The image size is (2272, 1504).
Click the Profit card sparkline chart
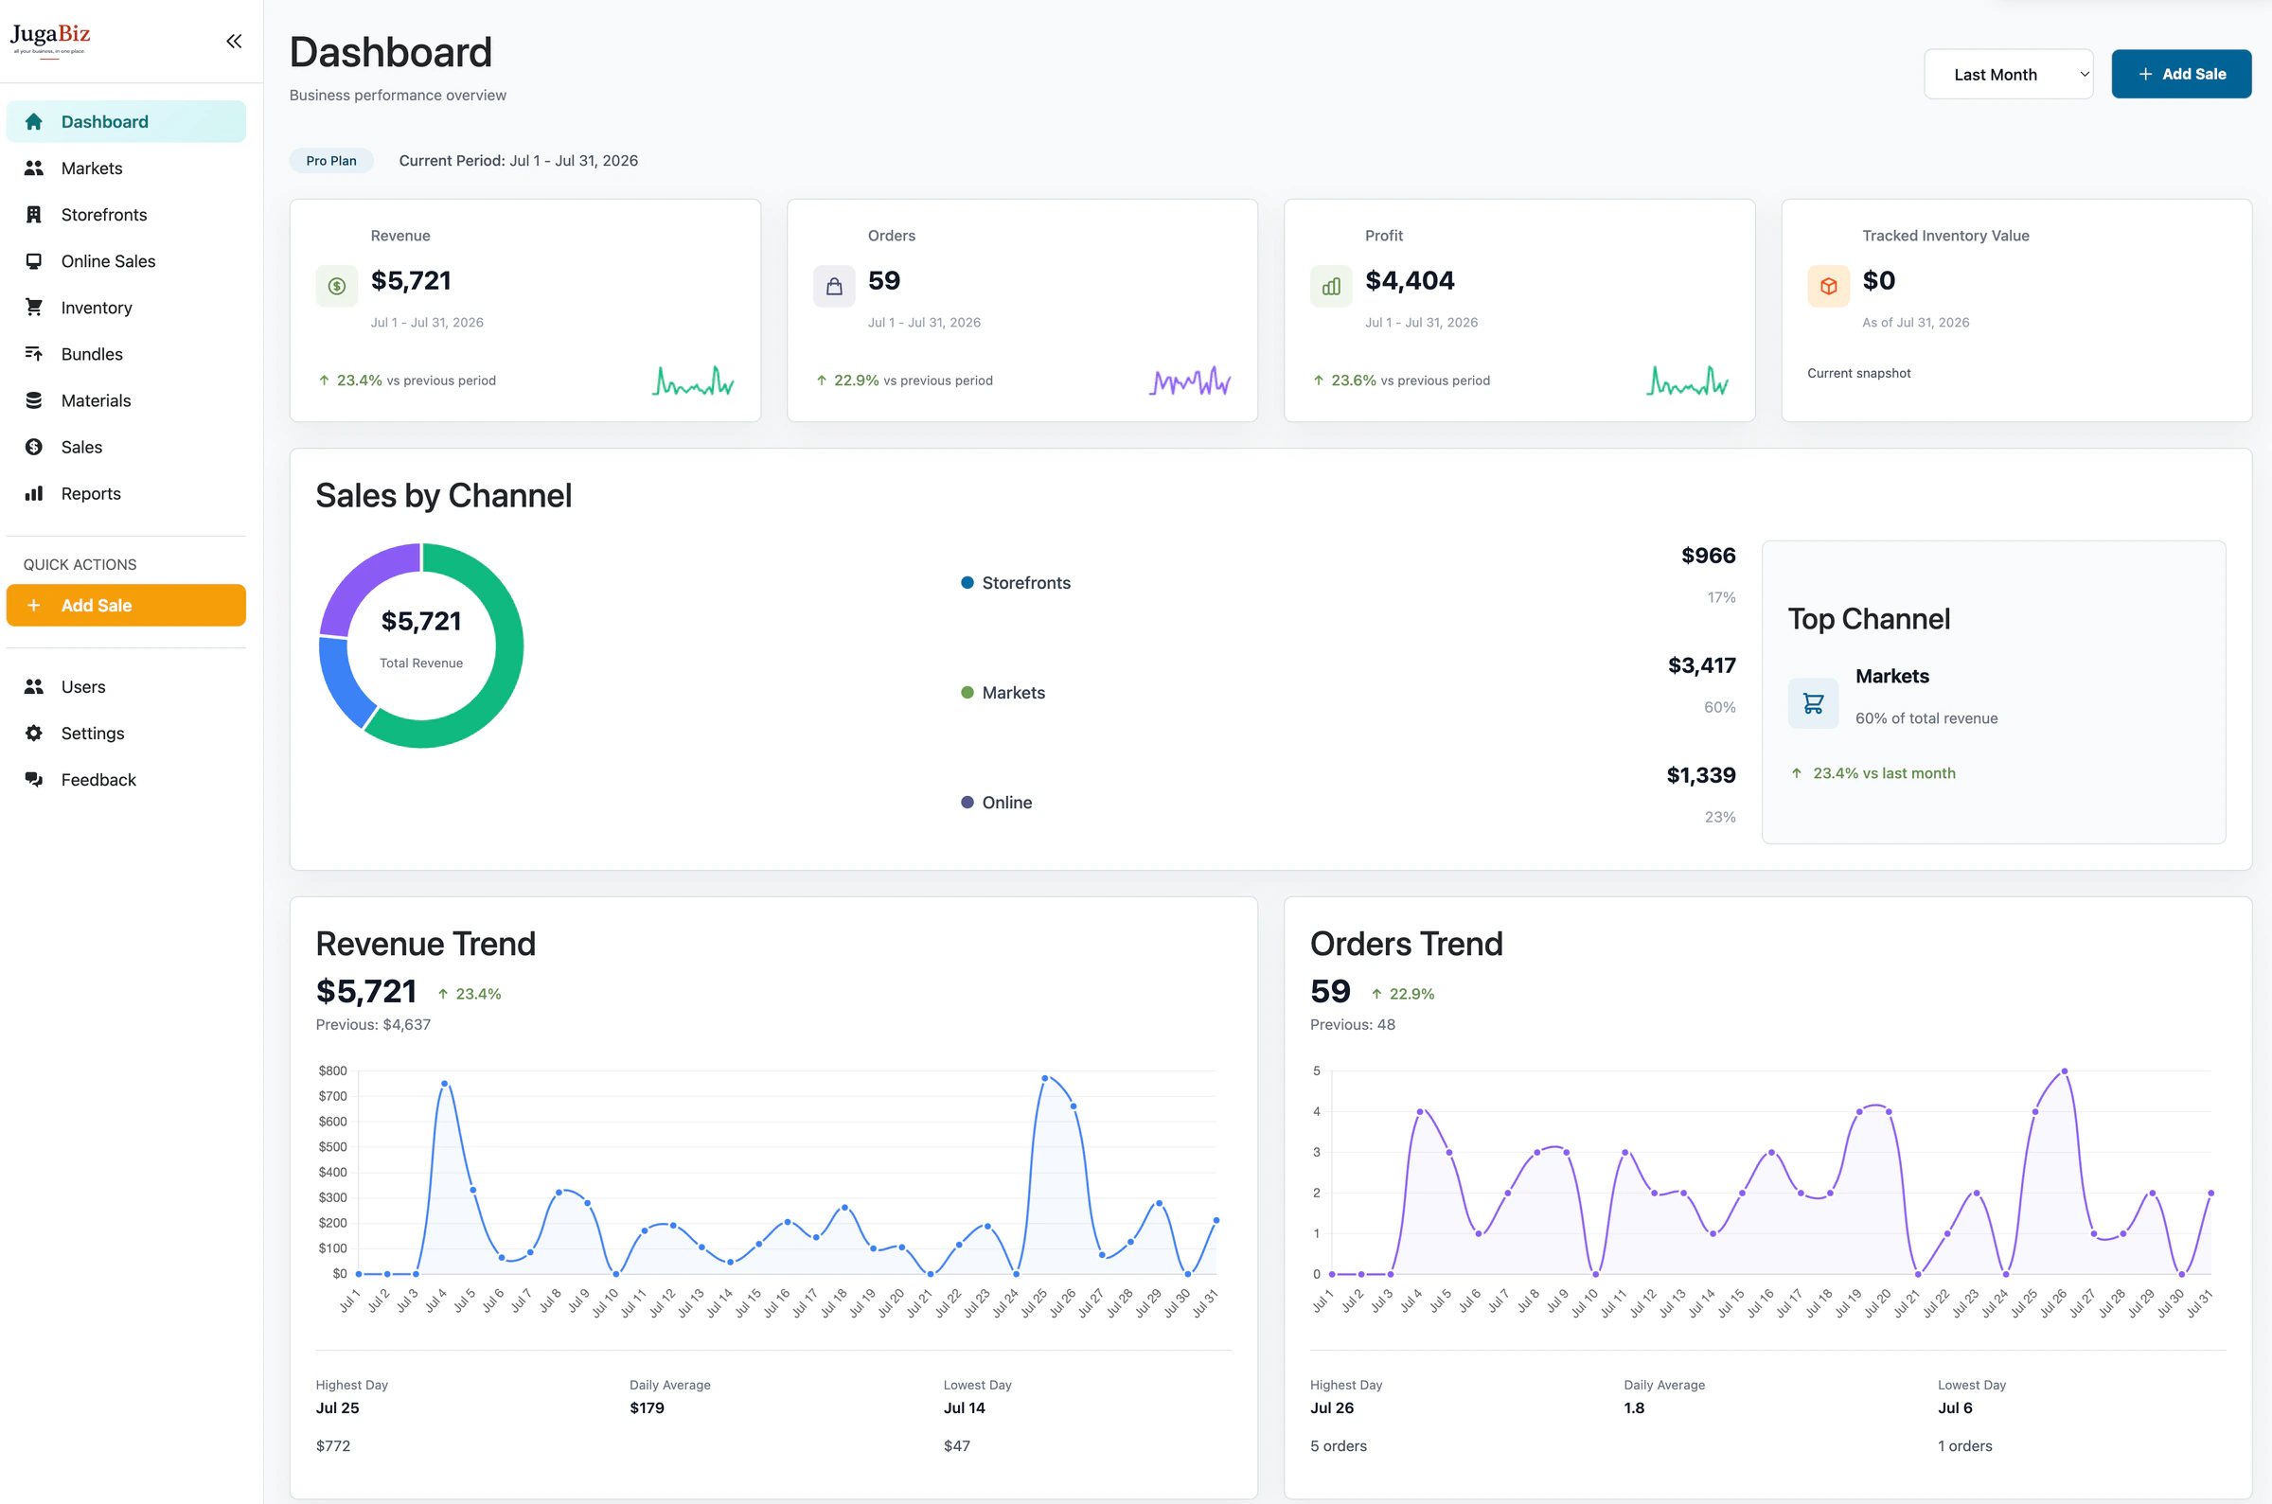[1688, 380]
